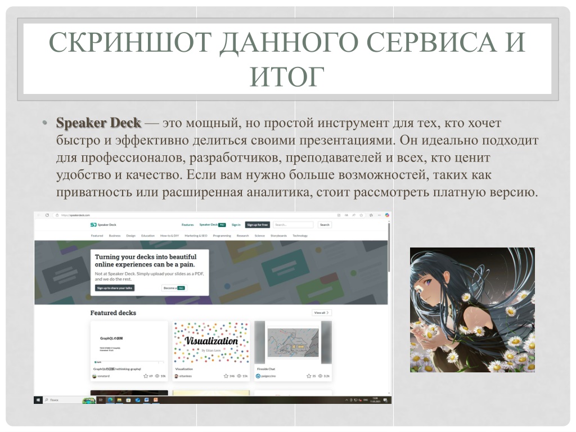Click Sign up to share your talks

click(x=115, y=288)
